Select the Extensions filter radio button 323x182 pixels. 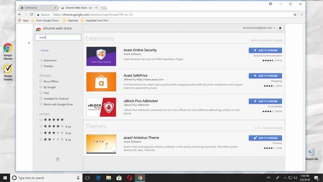tap(41, 60)
